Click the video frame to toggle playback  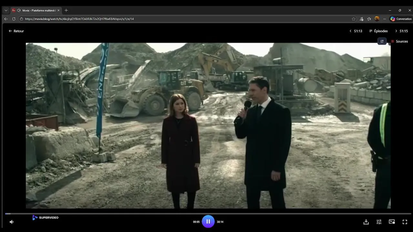pyautogui.click(x=208, y=126)
